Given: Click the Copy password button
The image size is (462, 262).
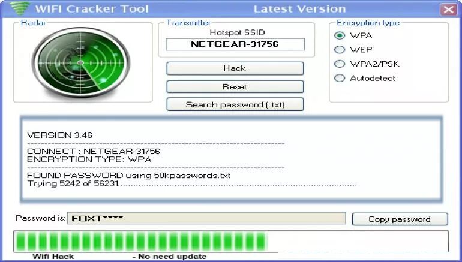Looking at the screenshot, I should click(400, 219).
